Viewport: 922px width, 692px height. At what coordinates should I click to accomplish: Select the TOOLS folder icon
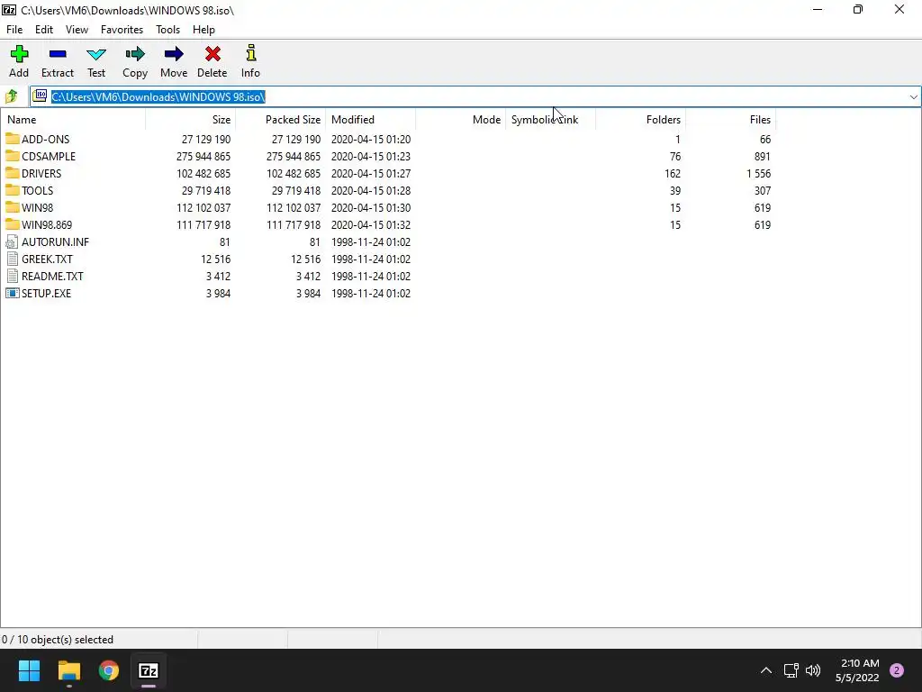13,190
